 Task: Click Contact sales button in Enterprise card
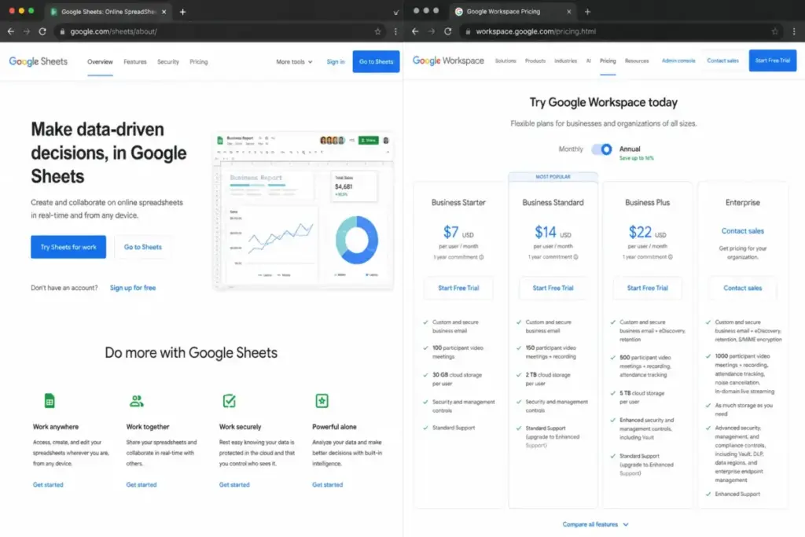[x=742, y=288]
